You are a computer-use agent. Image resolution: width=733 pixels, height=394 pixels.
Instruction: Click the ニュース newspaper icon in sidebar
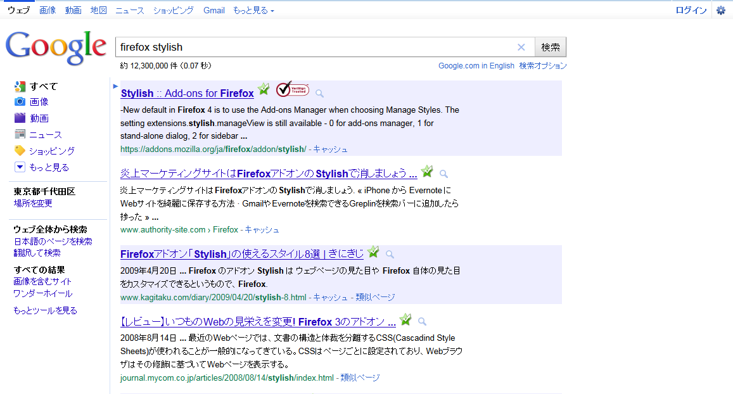[20, 134]
